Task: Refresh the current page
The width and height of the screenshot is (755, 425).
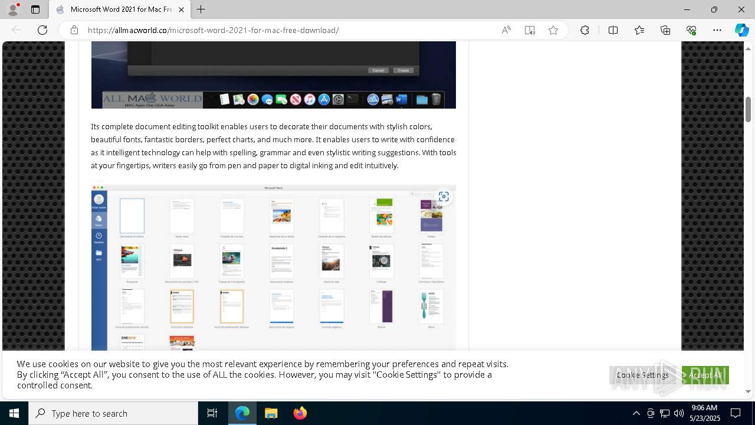Action: coord(42,30)
